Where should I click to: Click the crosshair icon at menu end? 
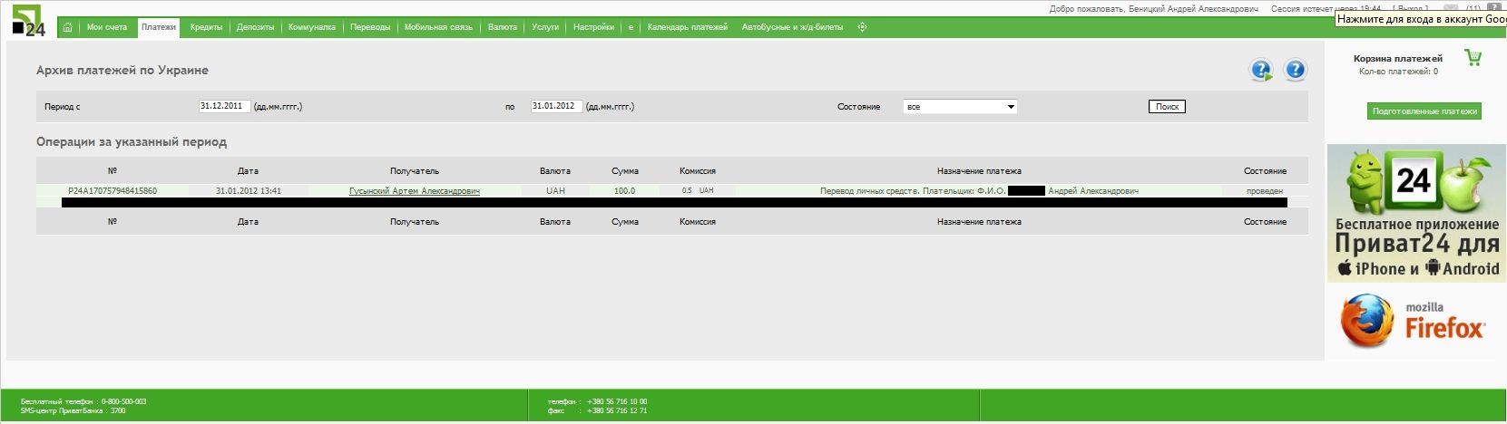pos(862,27)
